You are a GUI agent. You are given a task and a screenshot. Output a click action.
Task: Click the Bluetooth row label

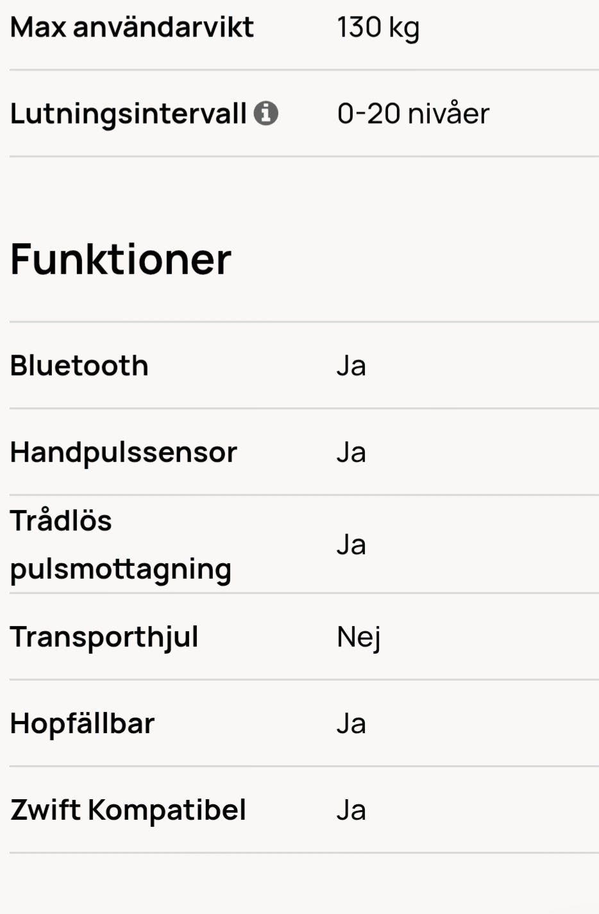80,366
